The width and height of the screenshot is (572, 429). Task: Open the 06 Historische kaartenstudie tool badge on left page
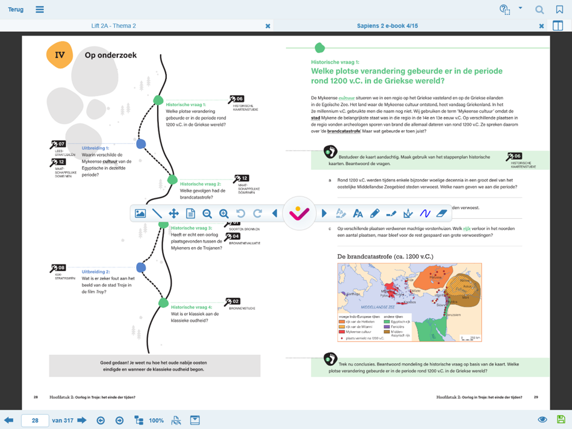tap(237, 99)
